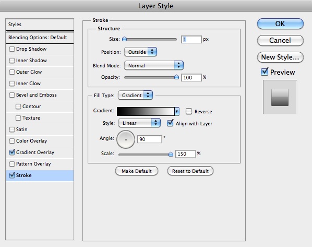The image size is (312, 247).
Task: Focus the Size px input field
Action: point(191,40)
